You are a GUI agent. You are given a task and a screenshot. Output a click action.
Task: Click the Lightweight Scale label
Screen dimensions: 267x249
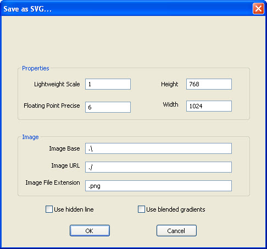[57, 84]
